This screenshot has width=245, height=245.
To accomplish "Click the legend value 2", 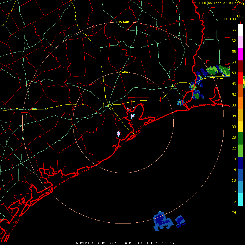I will click(x=235, y=202).
